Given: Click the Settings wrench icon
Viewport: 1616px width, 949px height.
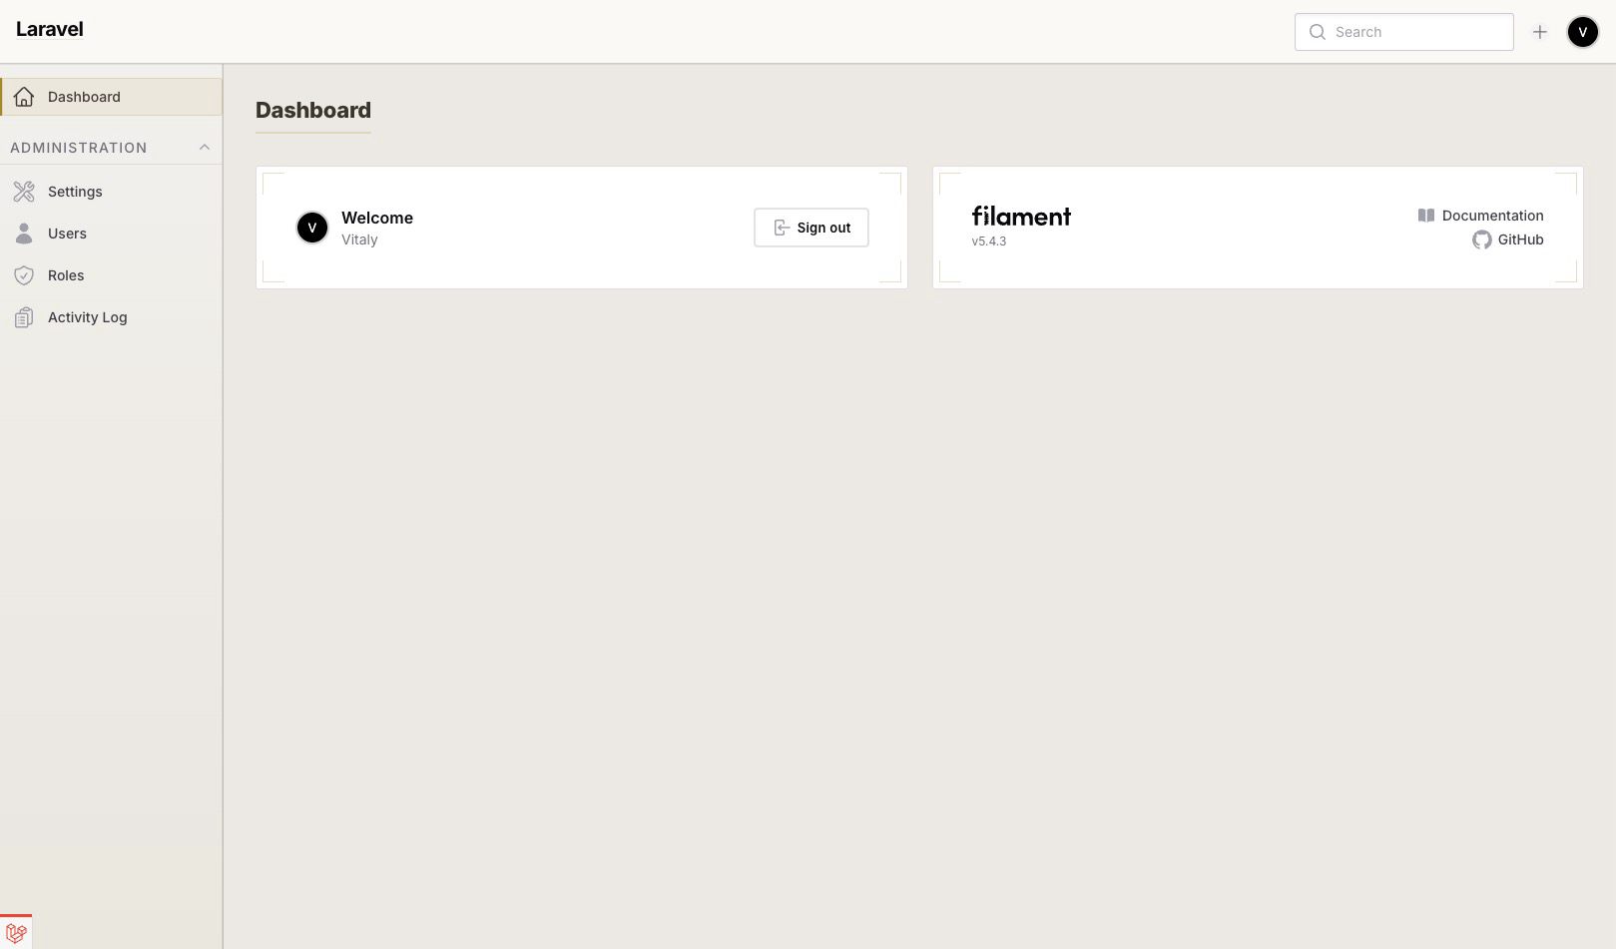Looking at the screenshot, I should (x=24, y=192).
